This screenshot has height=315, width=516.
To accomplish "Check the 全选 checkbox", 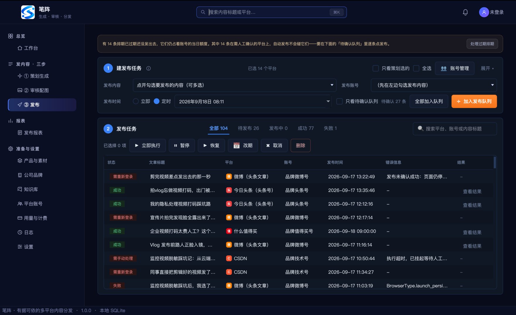I will pyautogui.click(x=416, y=68).
